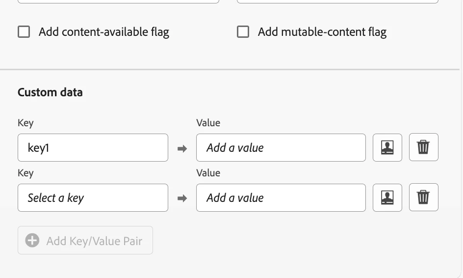This screenshot has width=463, height=278.
Task: Click the cut-off field above content-available flag
Action: click(x=118, y=1)
